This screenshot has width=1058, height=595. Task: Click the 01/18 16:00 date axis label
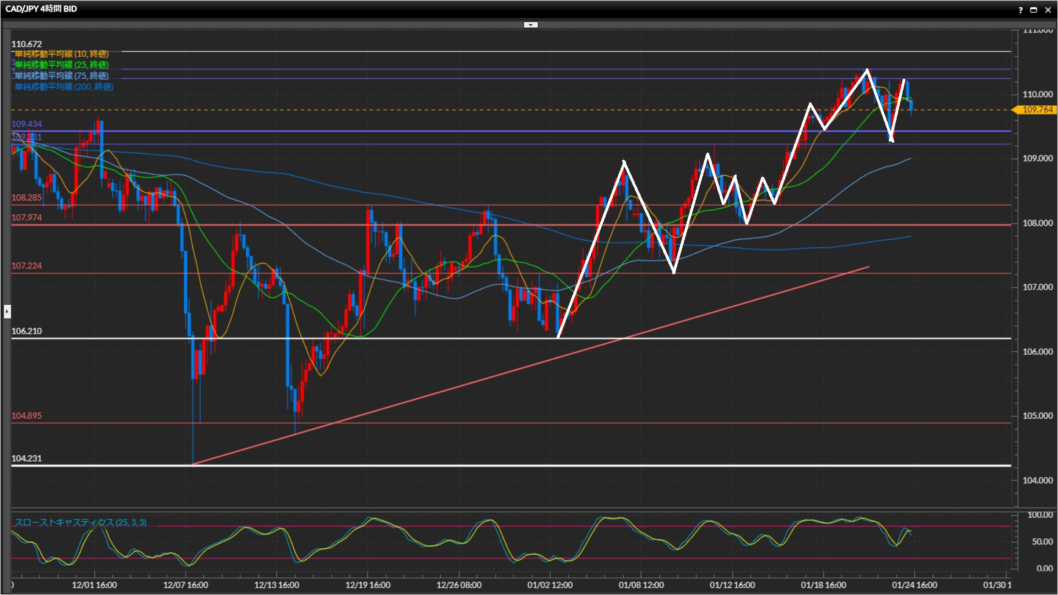click(x=823, y=585)
